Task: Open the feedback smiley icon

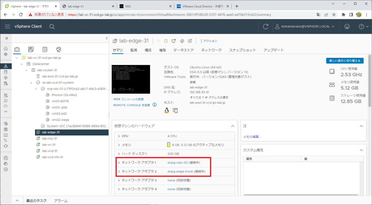Action: coord(347,27)
